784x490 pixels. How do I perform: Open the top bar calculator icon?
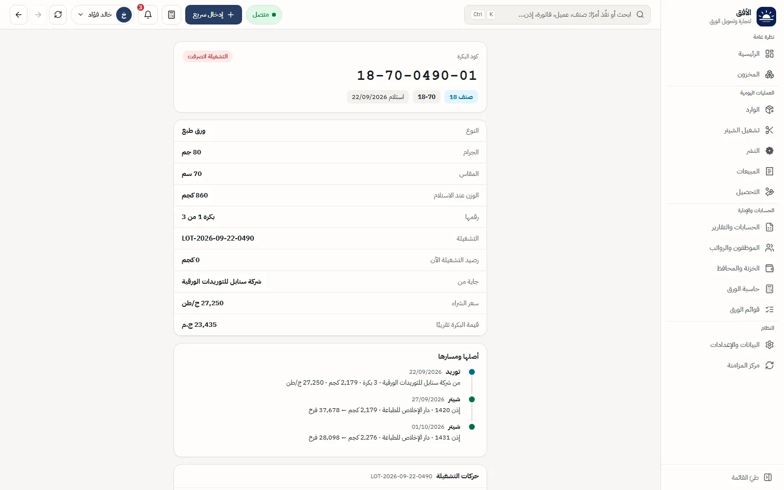(171, 15)
